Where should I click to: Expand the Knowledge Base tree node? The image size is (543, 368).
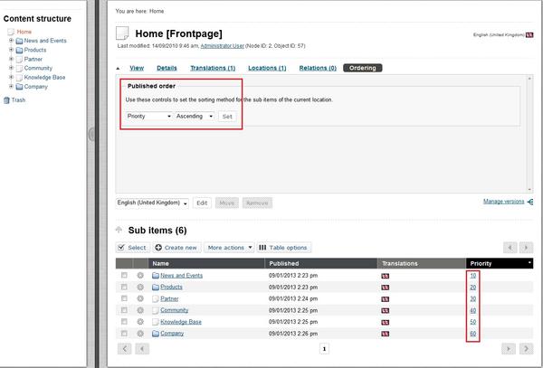coord(11,77)
